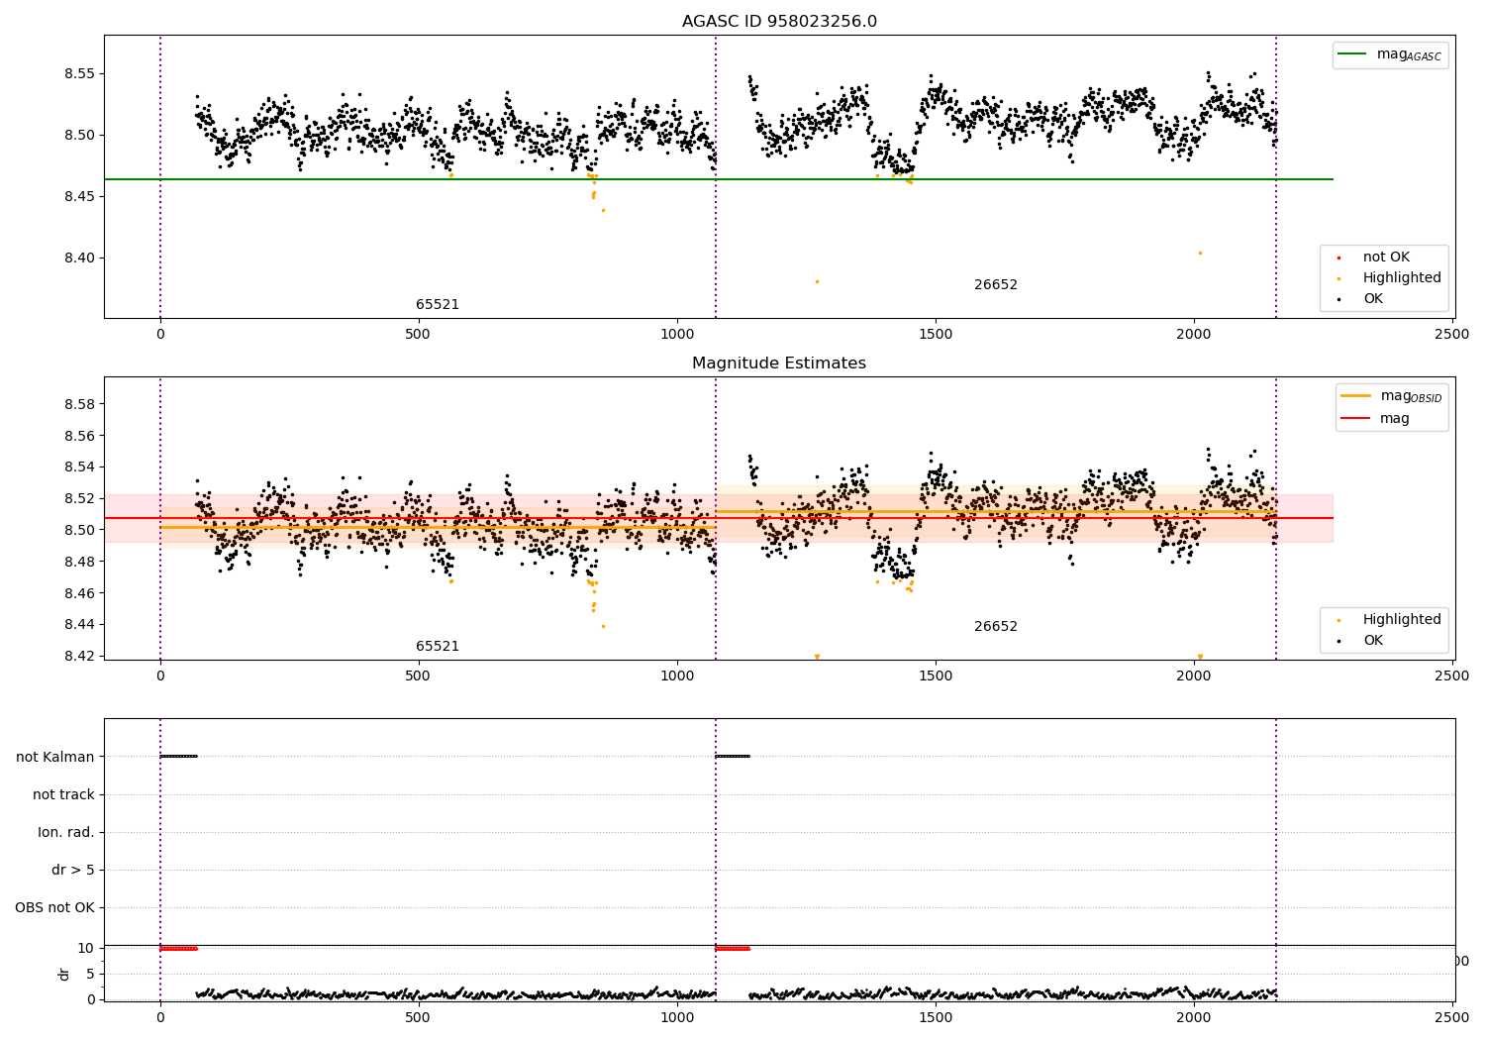
Task: Click 'Highlighted' in the top plot's legend
Action: [x=1402, y=278]
